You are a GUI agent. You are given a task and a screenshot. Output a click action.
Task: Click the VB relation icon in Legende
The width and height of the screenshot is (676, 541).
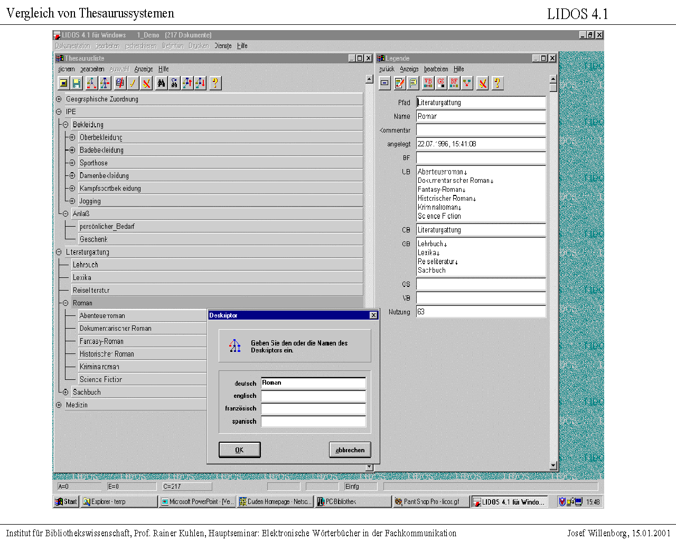tap(428, 83)
